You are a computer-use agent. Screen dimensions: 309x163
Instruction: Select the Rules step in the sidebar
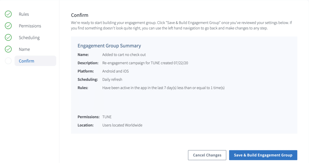pos(24,14)
